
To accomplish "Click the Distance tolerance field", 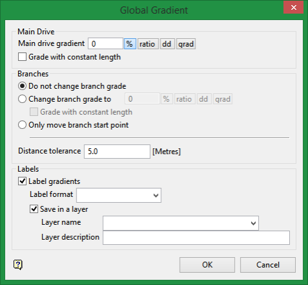I will 117,152.
